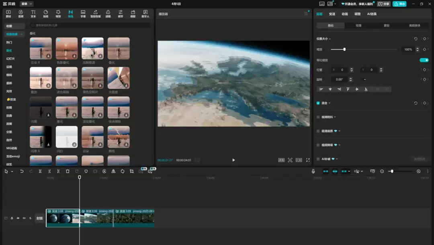Expand the AI补帧 section arrow
Viewport: 434px width, 245px height.
coord(337,159)
